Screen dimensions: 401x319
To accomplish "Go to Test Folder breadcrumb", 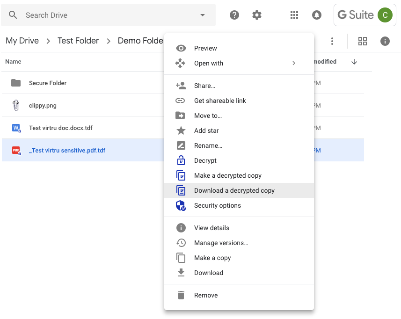I will pos(78,41).
